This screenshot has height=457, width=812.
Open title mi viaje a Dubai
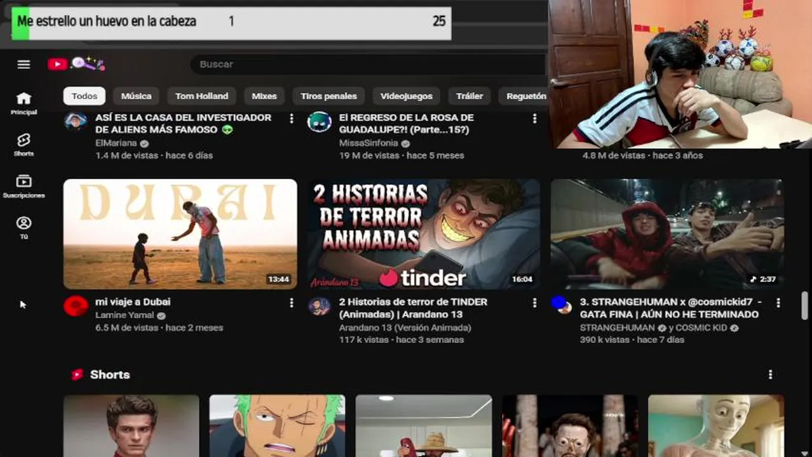point(133,302)
